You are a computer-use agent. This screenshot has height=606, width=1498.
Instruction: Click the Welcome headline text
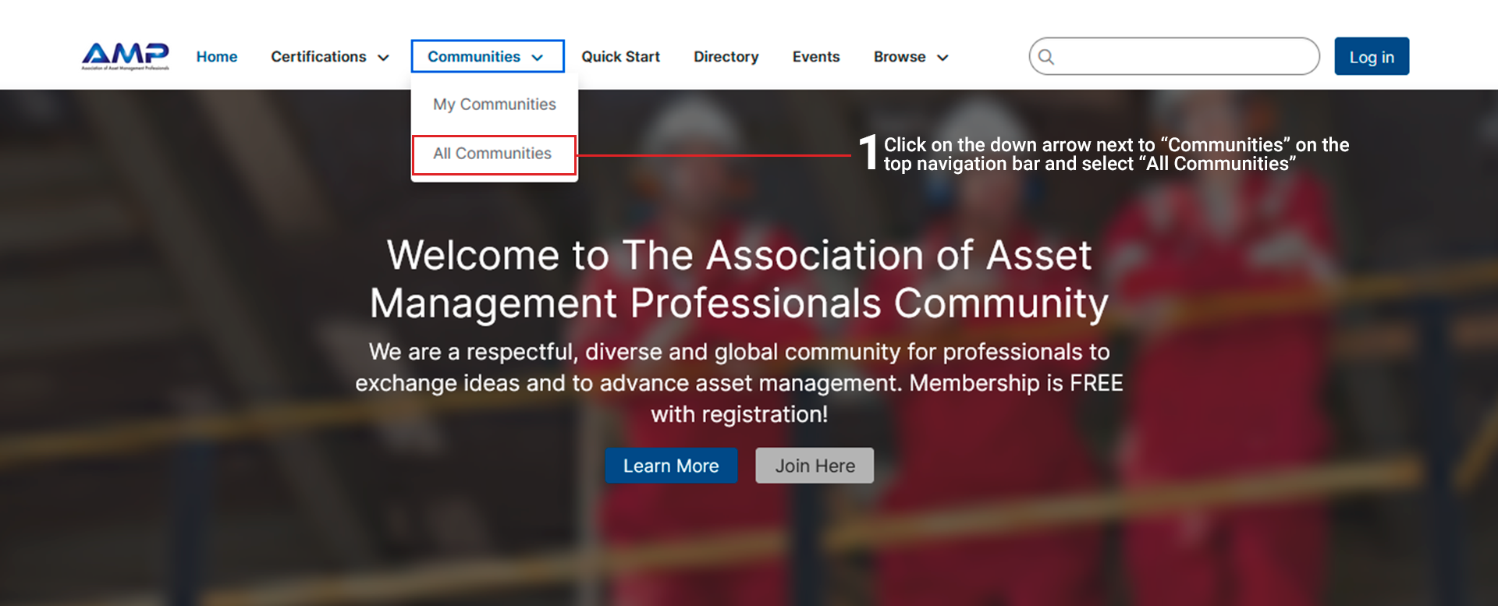coord(739,279)
